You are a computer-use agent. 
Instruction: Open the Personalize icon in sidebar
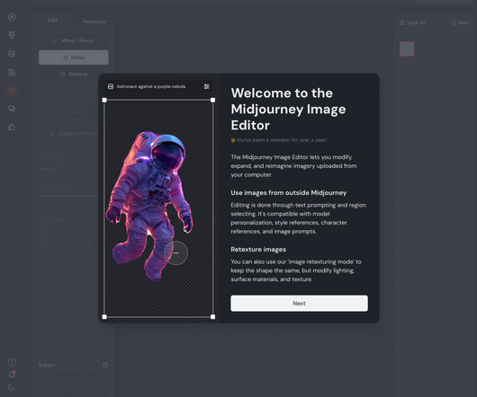(x=12, y=72)
